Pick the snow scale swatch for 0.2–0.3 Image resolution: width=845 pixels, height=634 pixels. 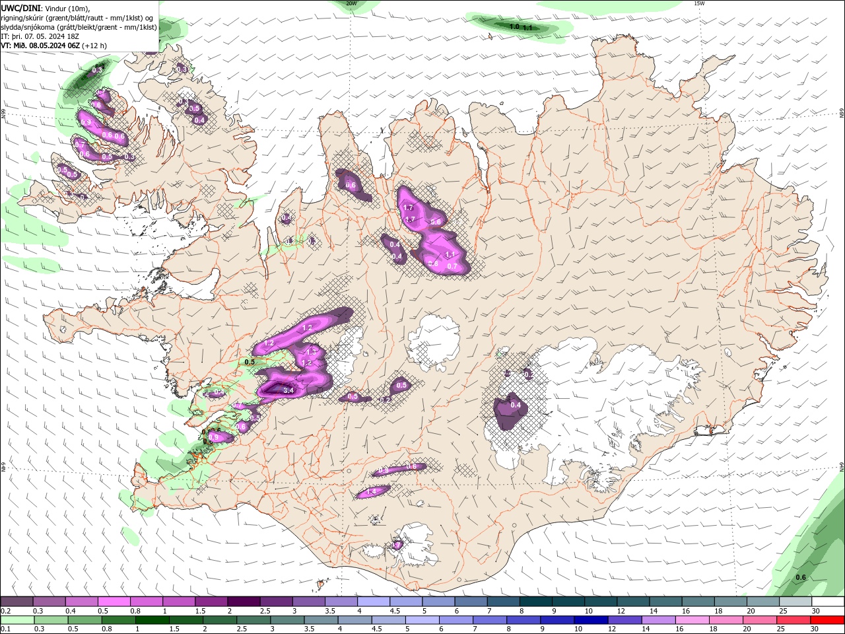click(x=17, y=602)
